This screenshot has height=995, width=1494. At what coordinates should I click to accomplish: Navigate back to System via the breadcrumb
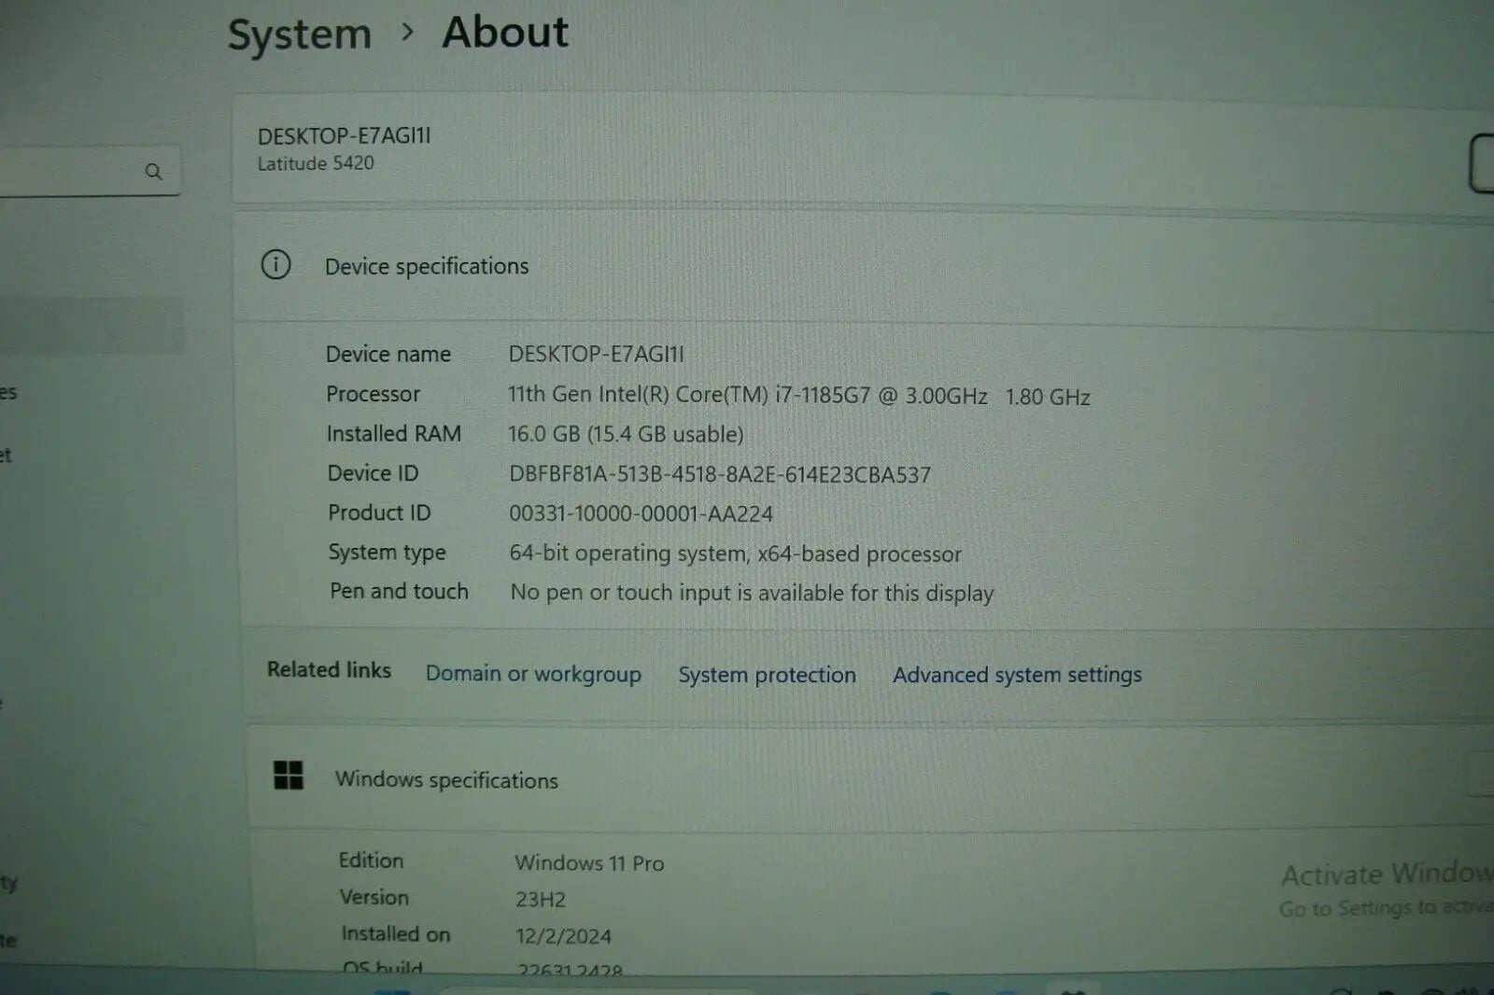[299, 33]
